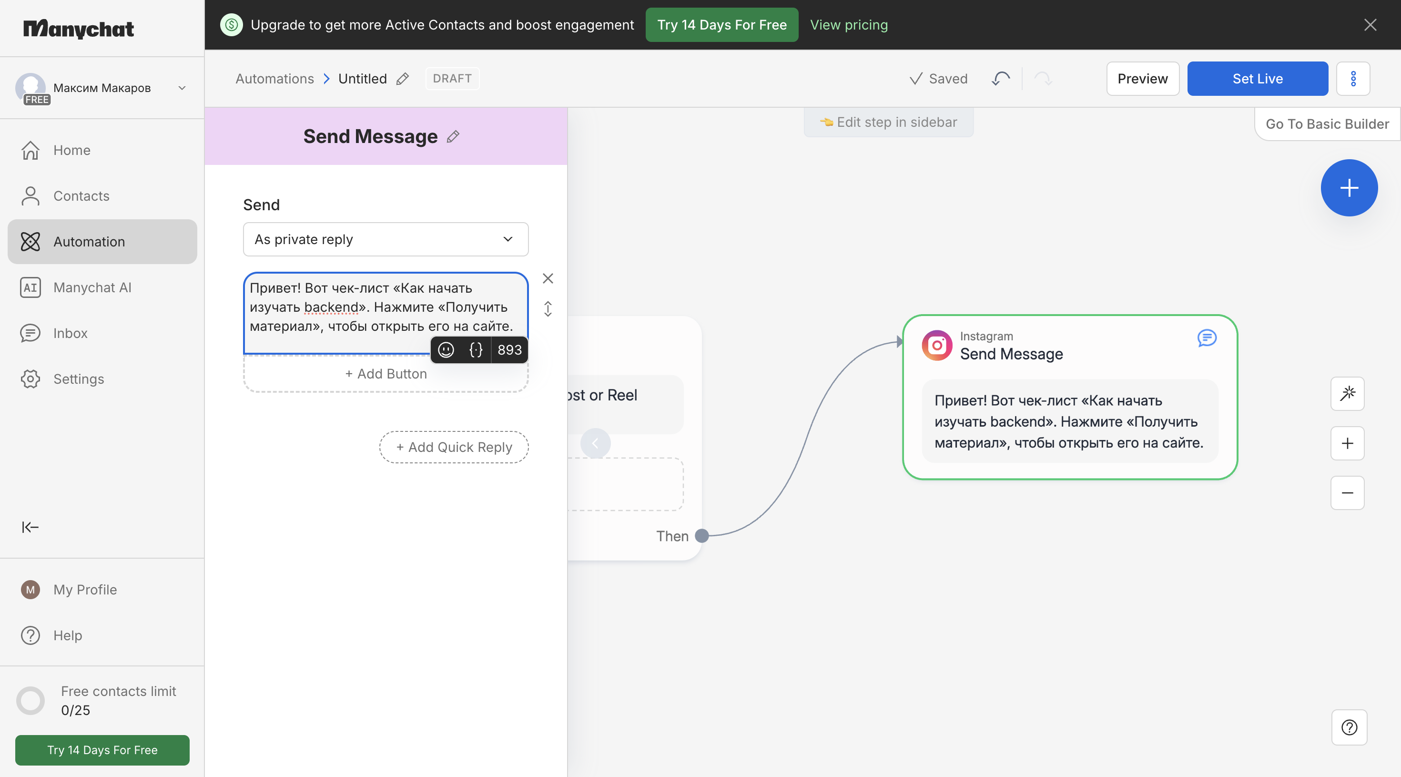Click + Add Button
The width and height of the screenshot is (1401, 777).
point(386,374)
